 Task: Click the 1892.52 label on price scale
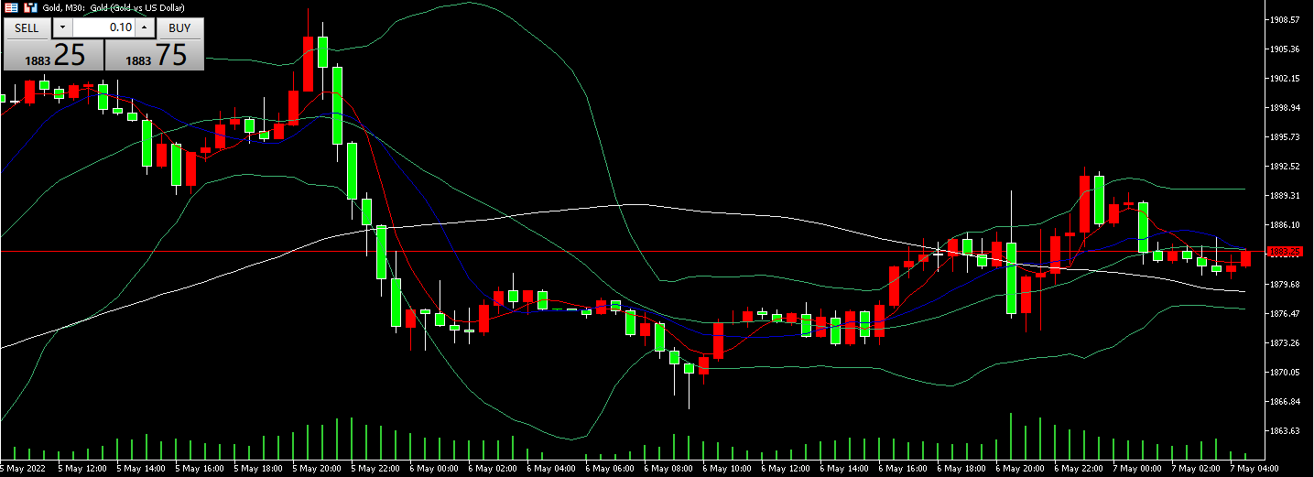[x=1286, y=167]
